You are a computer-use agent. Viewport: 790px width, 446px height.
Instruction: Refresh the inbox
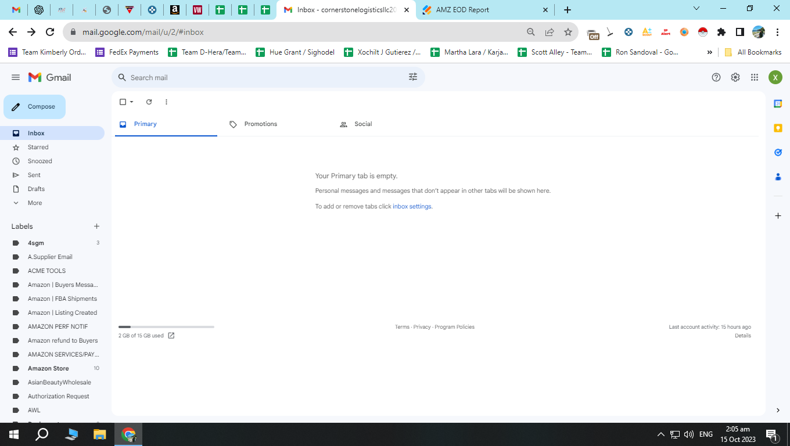[149, 102]
